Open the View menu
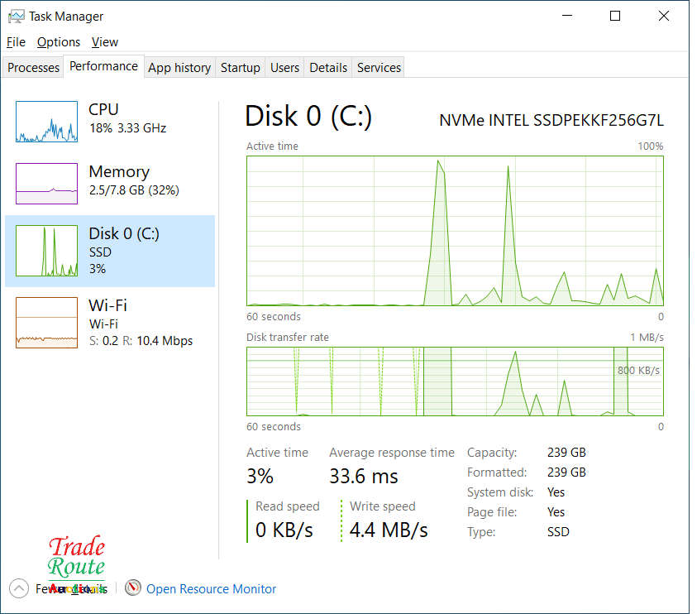Image resolution: width=697 pixels, height=614 pixels. [x=105, y=42]
